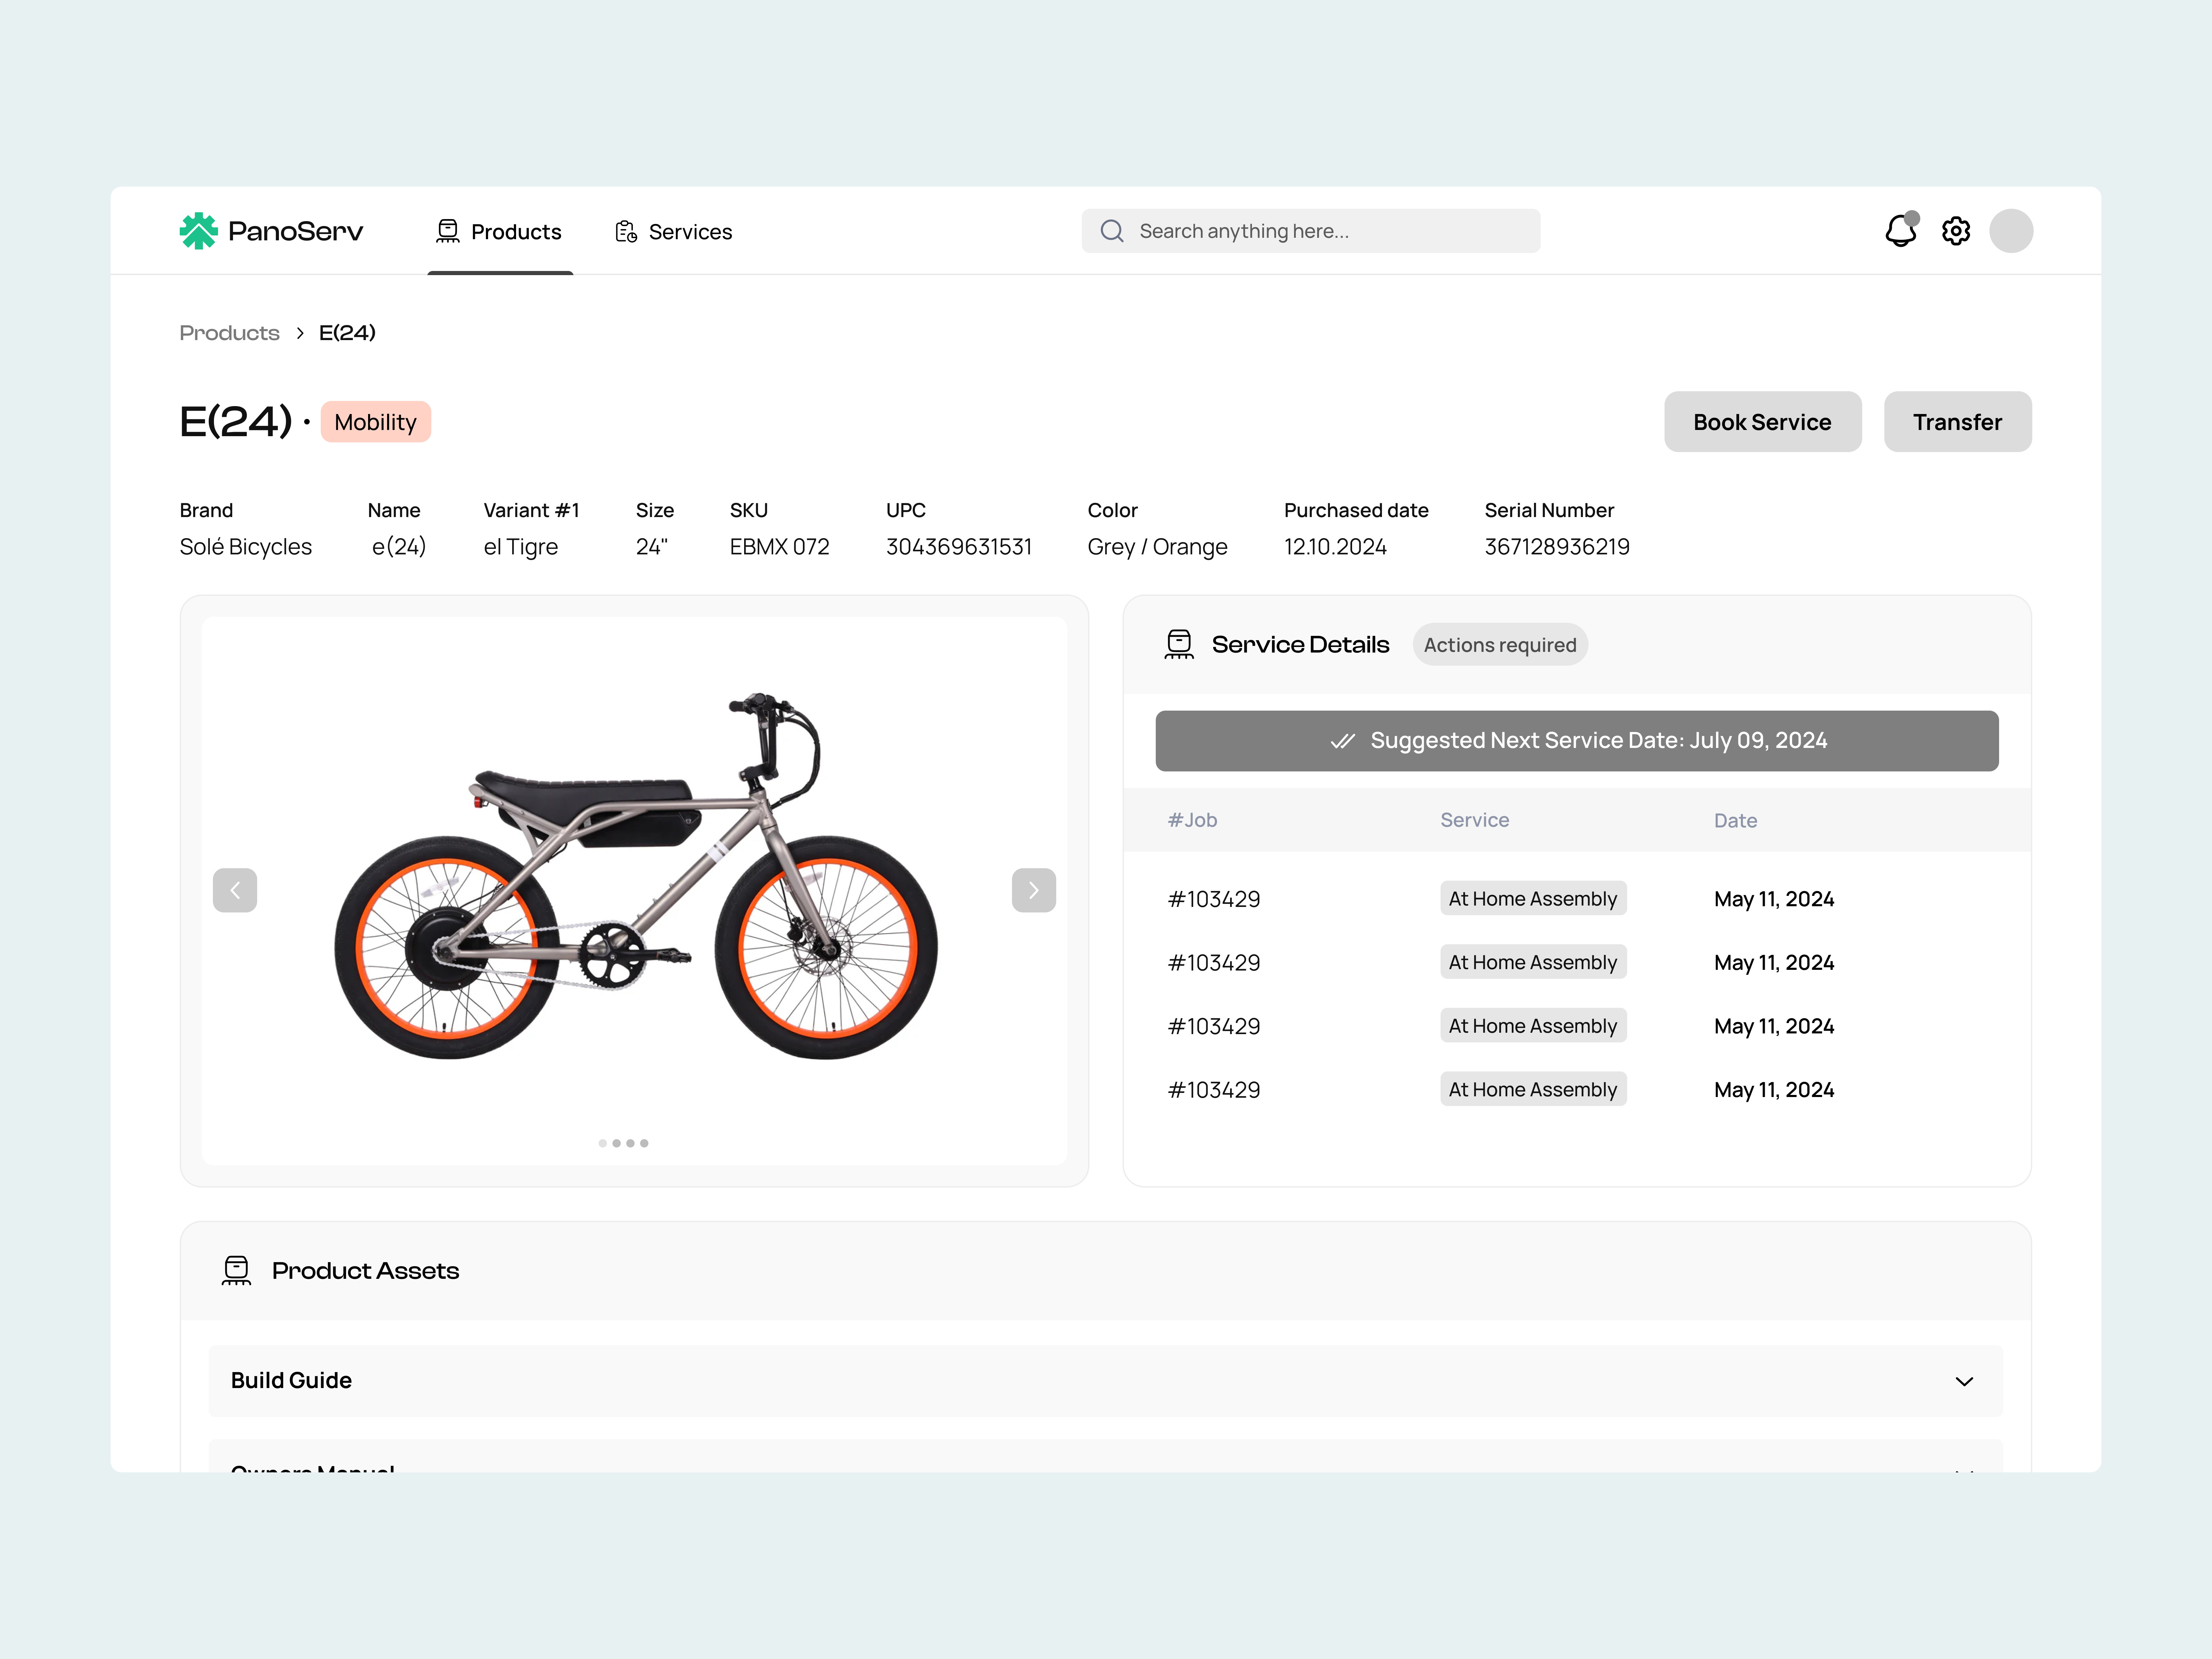This screenshot has width=2212, height=1659.
Task: Click the Product Assets icon
Action: point(236,1270)
